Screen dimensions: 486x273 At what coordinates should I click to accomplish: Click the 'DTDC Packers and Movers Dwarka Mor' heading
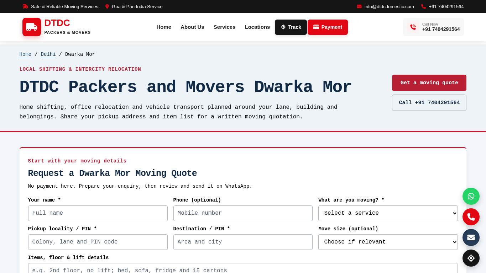click(185, 87)
